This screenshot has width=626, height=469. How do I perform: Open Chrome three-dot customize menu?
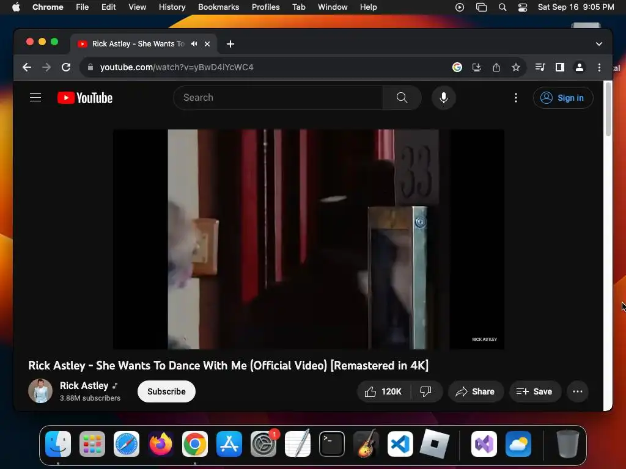(x=599, y=67)
